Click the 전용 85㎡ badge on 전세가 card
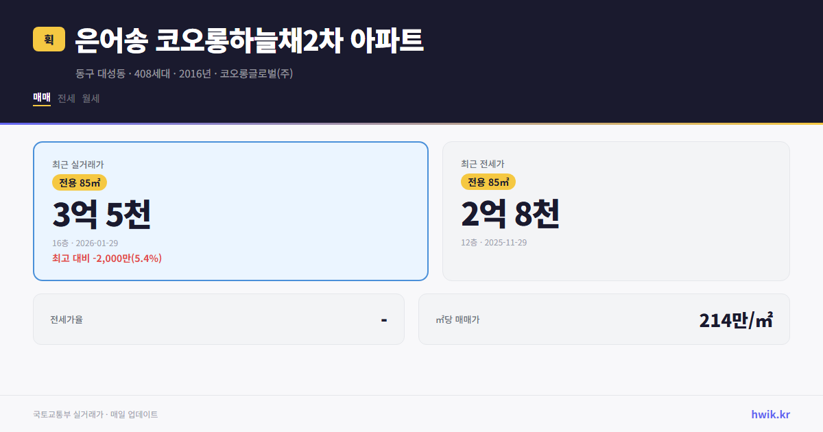This screenshot has width=823, height=432. pos(488,182)
